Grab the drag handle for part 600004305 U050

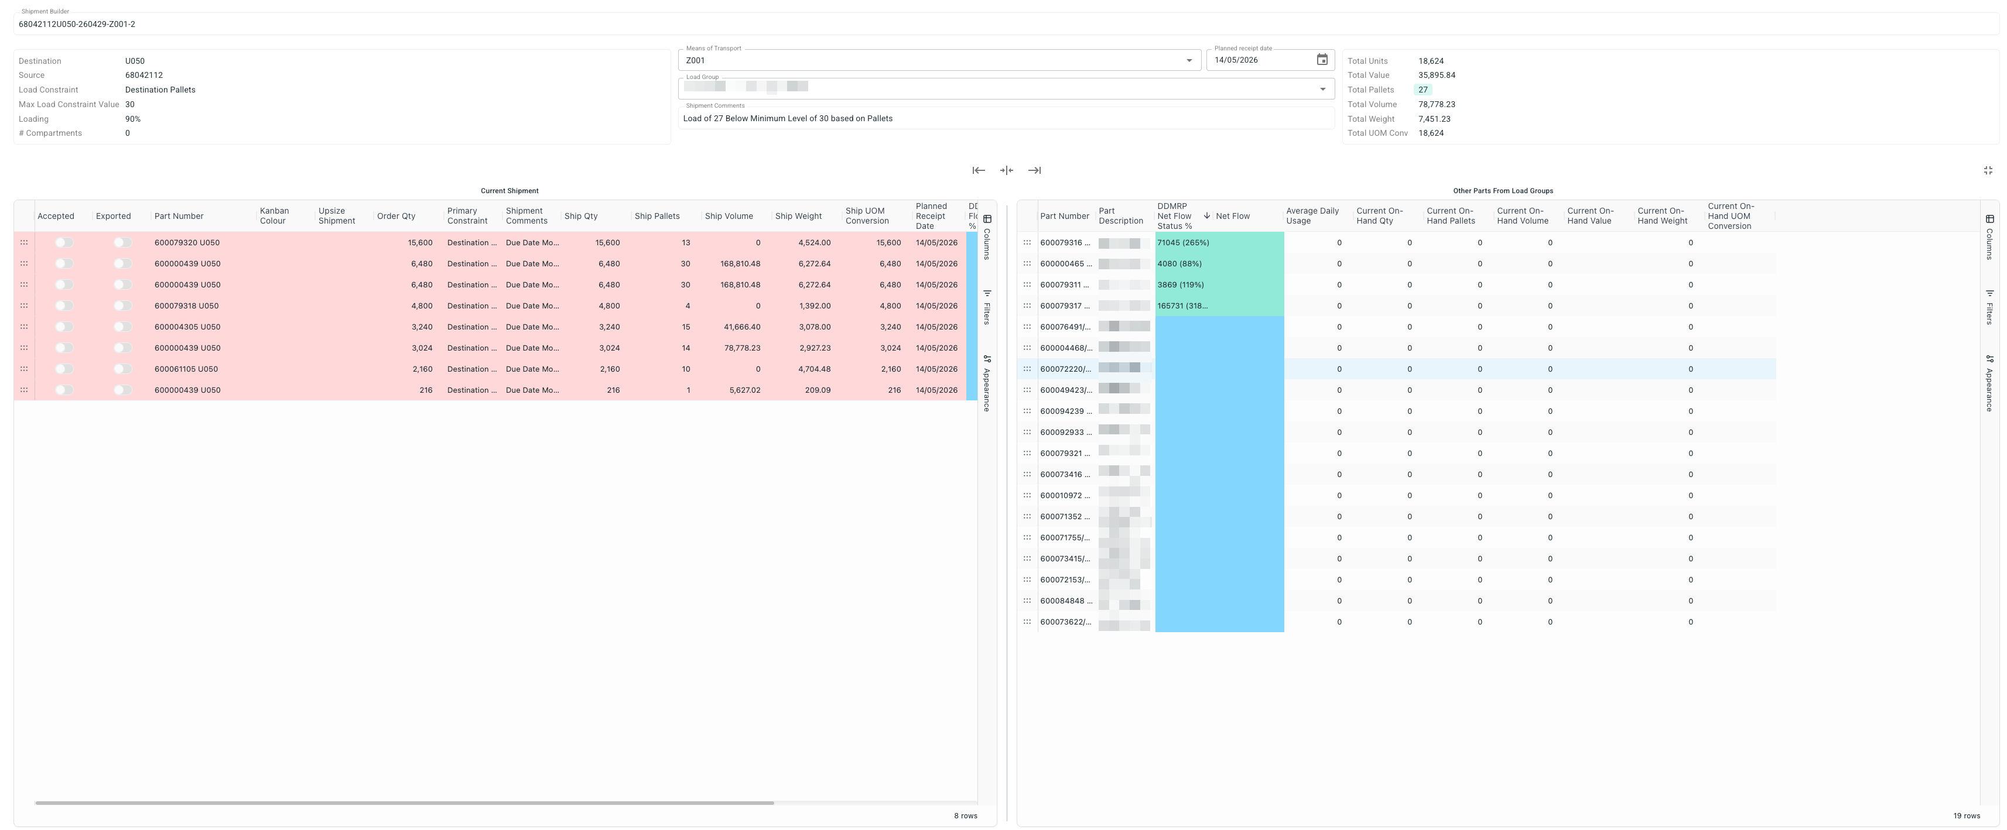[24, 327]
